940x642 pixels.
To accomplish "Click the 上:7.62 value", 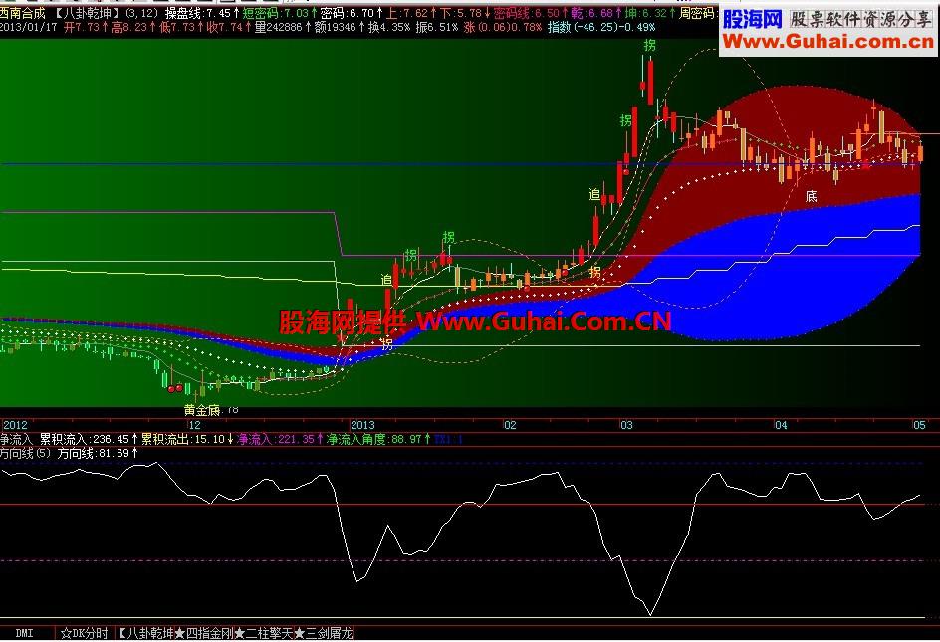I will 411,13.
